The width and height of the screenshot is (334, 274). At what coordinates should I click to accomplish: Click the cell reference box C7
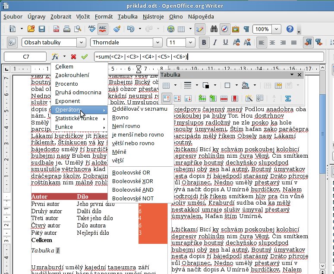(x=25, y=56)
